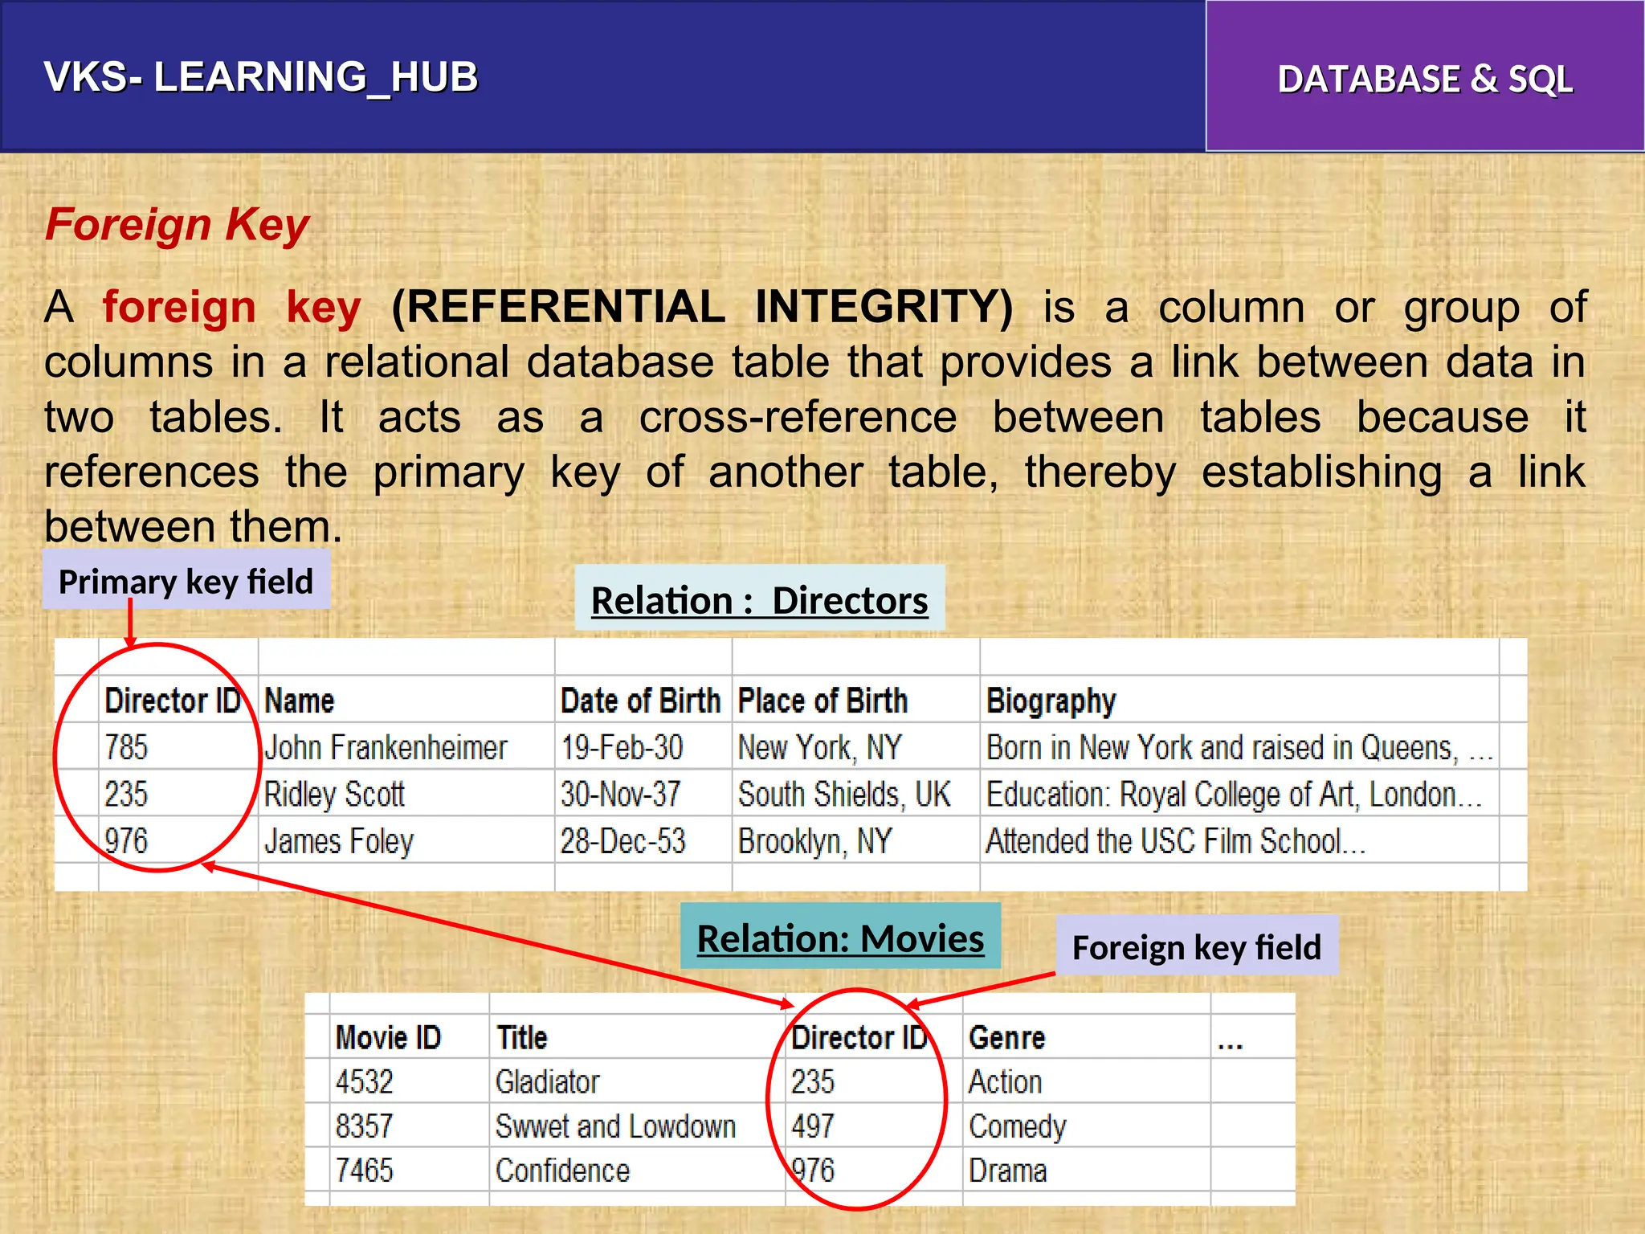Click the VKS- LEARNING_HUB header title

261,78
